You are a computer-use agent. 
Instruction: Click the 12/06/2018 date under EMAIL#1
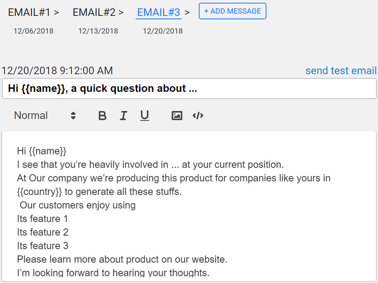tap(33, 31)
